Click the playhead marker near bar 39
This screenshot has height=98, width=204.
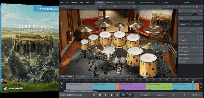click(193, 82)
